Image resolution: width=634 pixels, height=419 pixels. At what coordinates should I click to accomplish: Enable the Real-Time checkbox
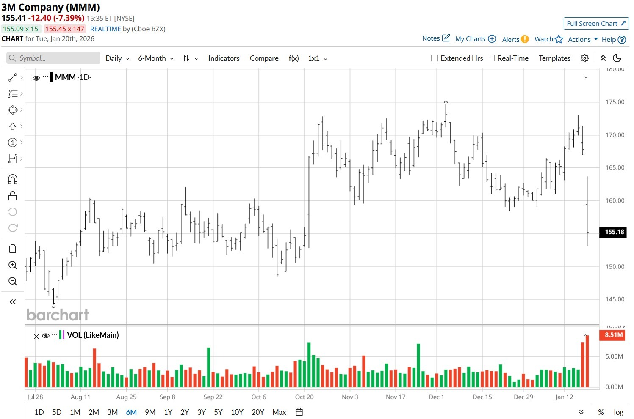point(491,58)
